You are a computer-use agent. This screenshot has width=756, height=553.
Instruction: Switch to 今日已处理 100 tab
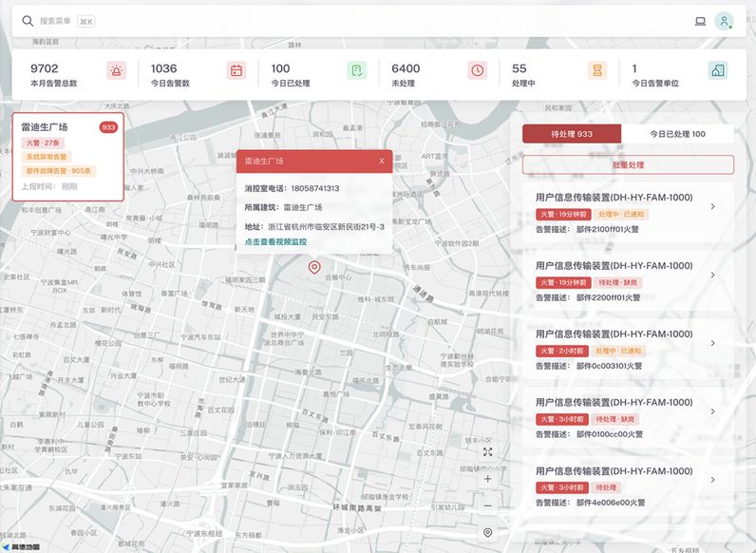point(677,134)
